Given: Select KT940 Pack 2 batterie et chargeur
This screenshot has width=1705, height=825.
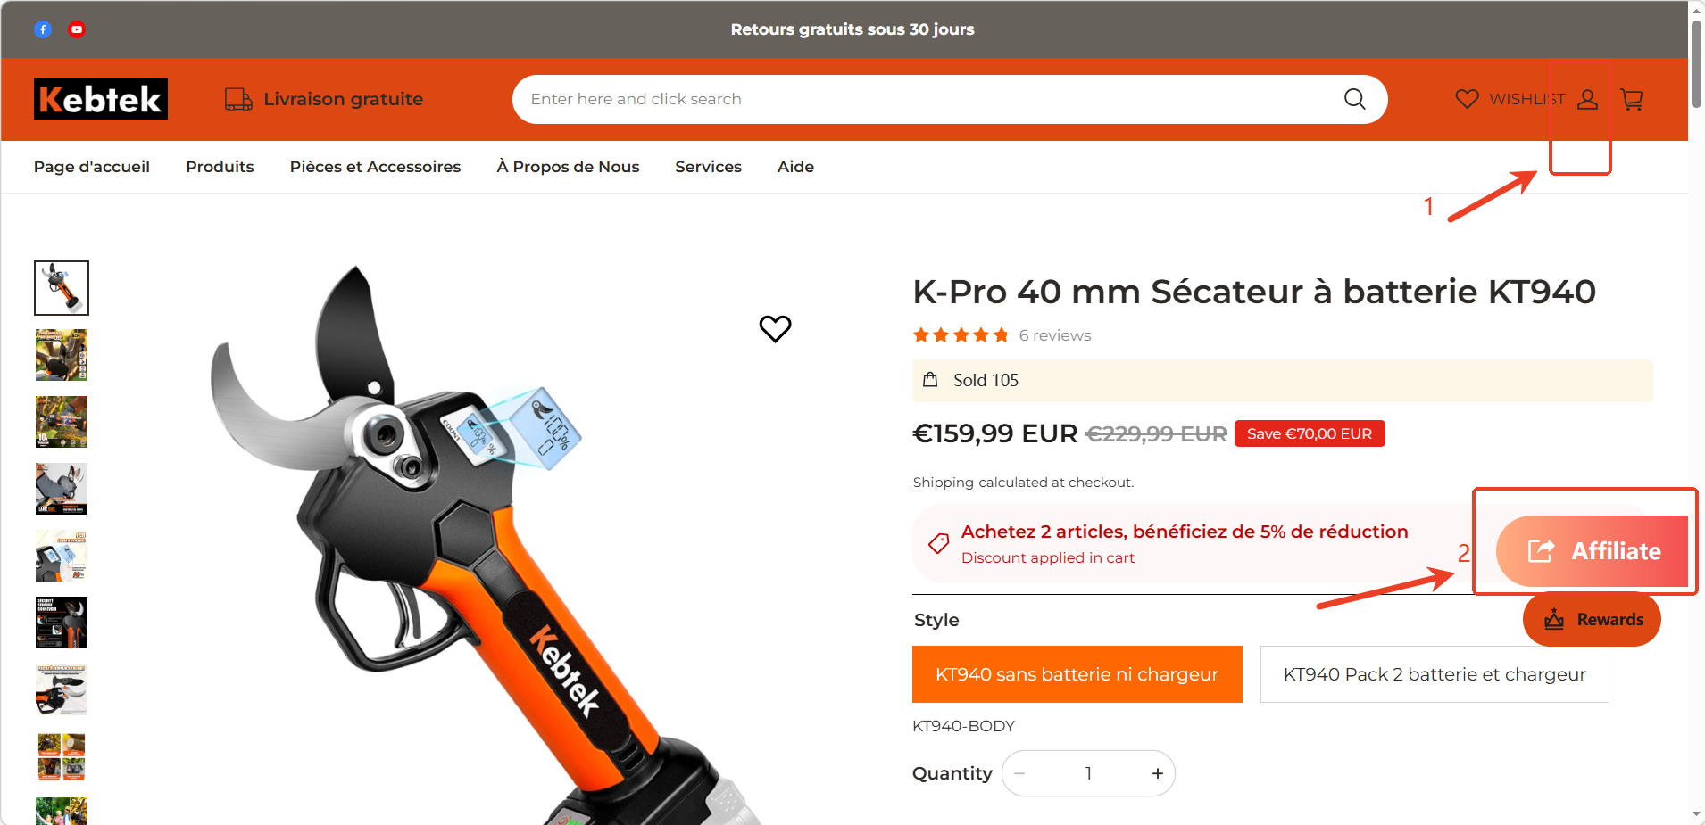Looking at the screenshot, I should click(1435, 674).
